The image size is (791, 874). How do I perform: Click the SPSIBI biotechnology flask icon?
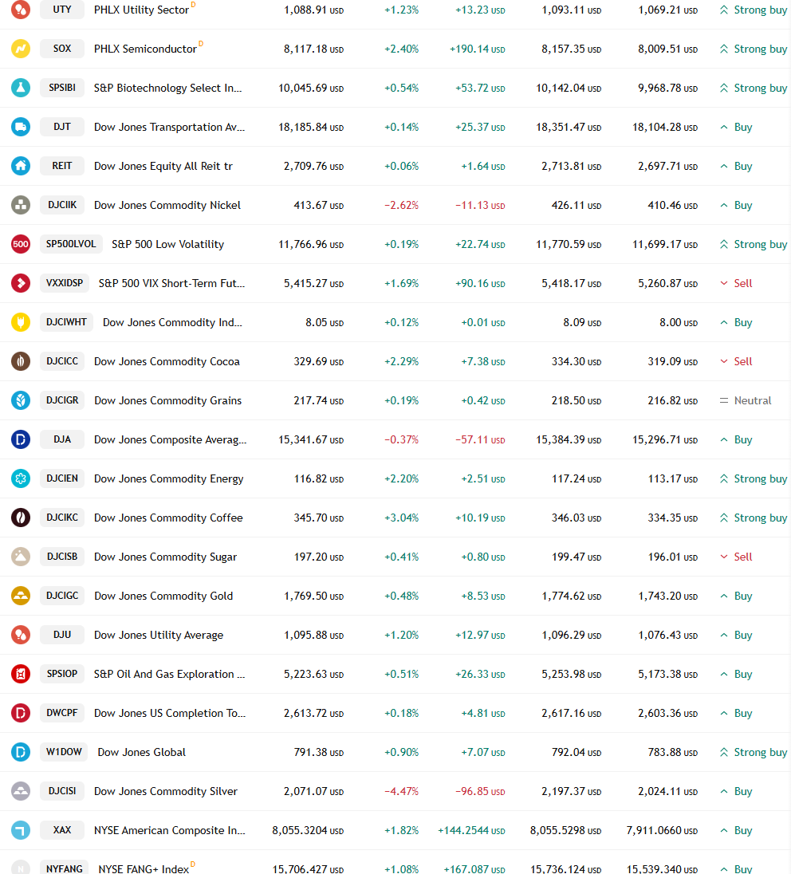click(x=21, y=88)
